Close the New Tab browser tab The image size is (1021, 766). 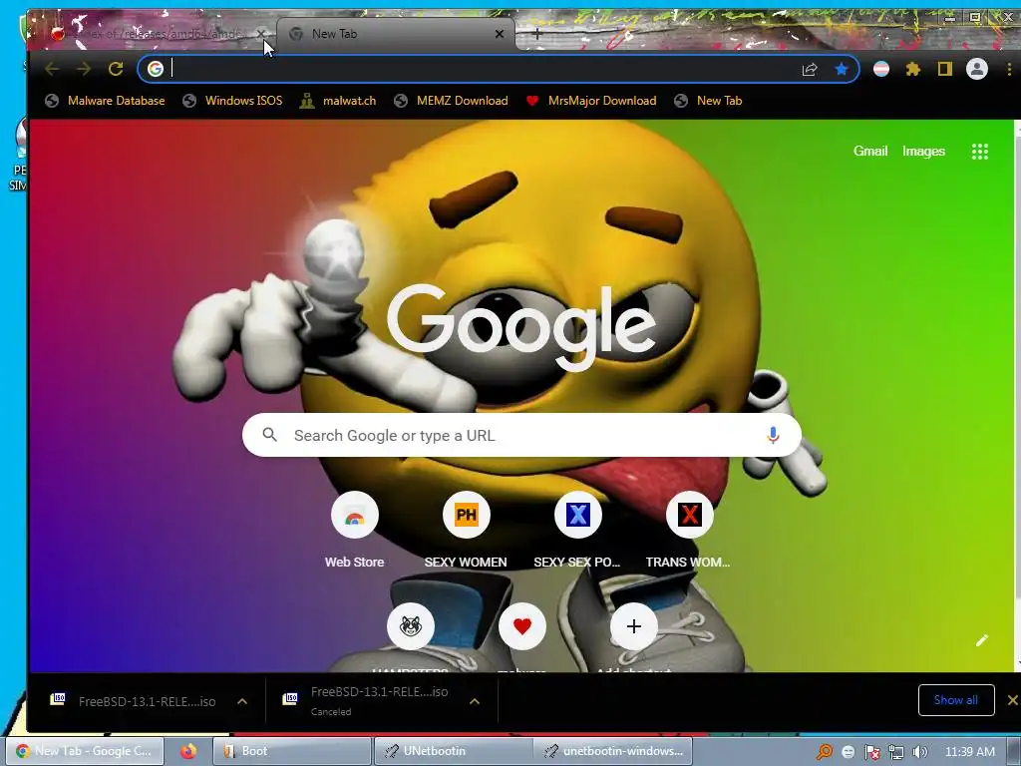pos(500,34)
